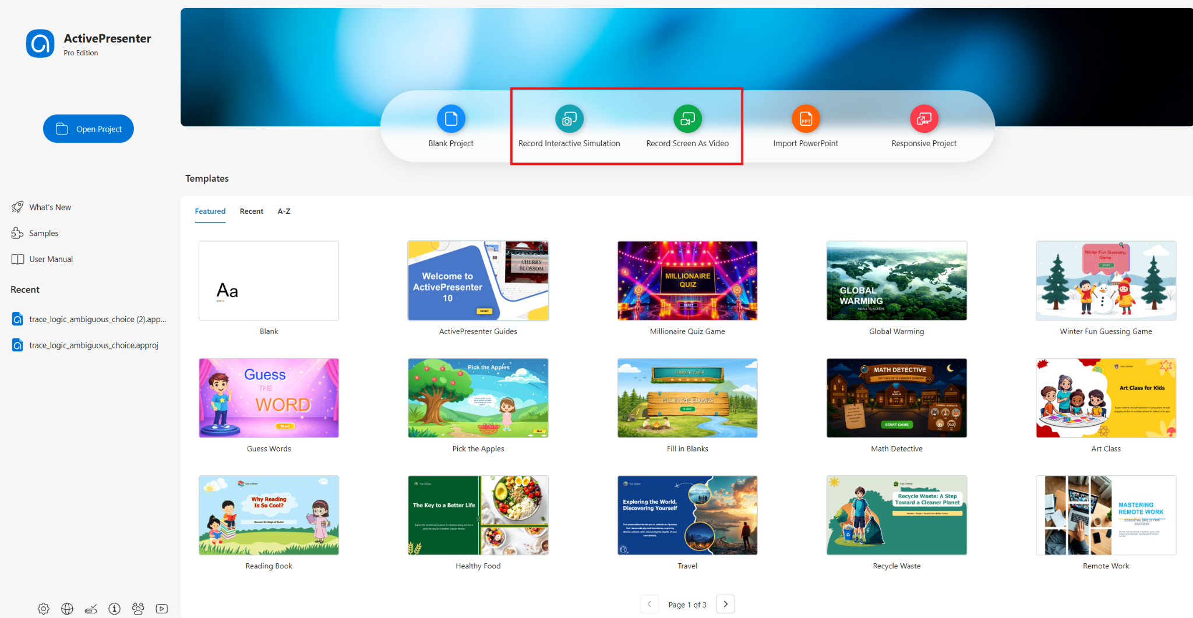Open language globe icon in sidebar
The image size is (1193, 618).
click(68, 609)
